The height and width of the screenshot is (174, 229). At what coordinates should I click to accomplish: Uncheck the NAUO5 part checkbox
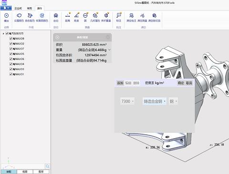click(x=11, y=54)
